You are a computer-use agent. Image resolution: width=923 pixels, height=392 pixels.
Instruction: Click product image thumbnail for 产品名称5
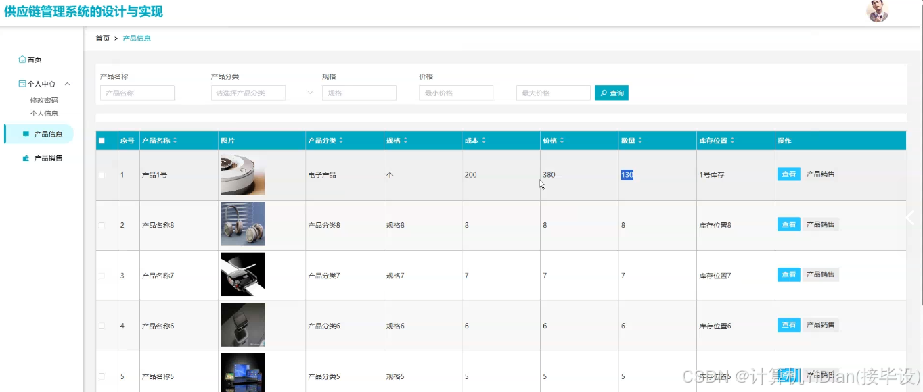[x=242, y=372]
